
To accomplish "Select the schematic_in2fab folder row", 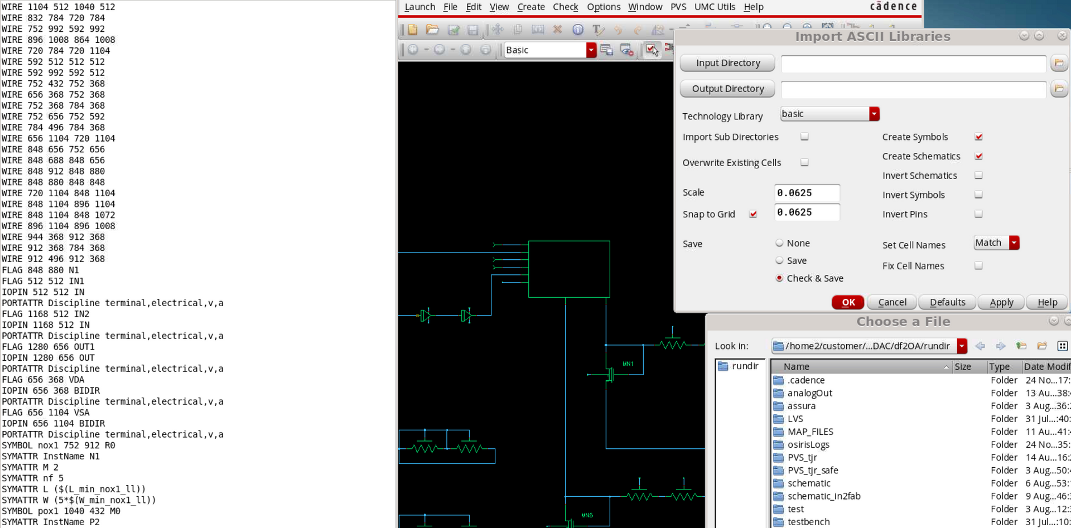I will coord(920,496).
